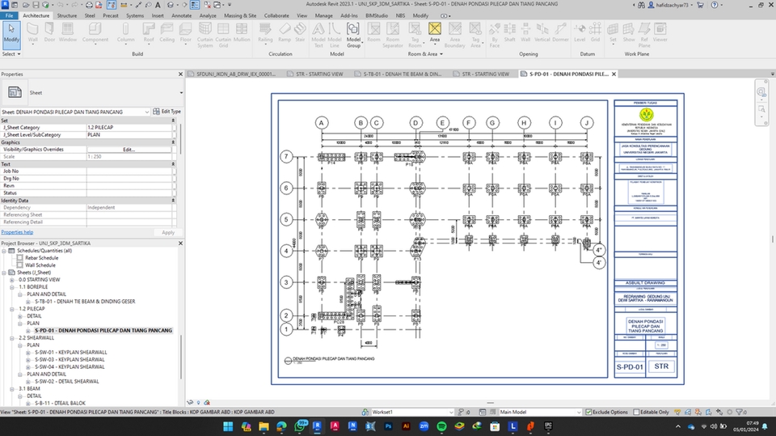Click Edit for Visibility/Graphics Overrides
The width and height of the screenshot is (776, 436).
click(129, 150)
